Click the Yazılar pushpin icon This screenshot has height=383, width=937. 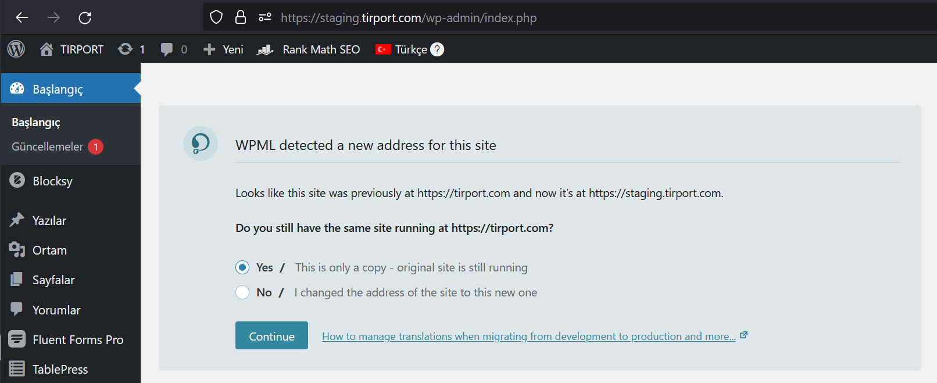17,220
